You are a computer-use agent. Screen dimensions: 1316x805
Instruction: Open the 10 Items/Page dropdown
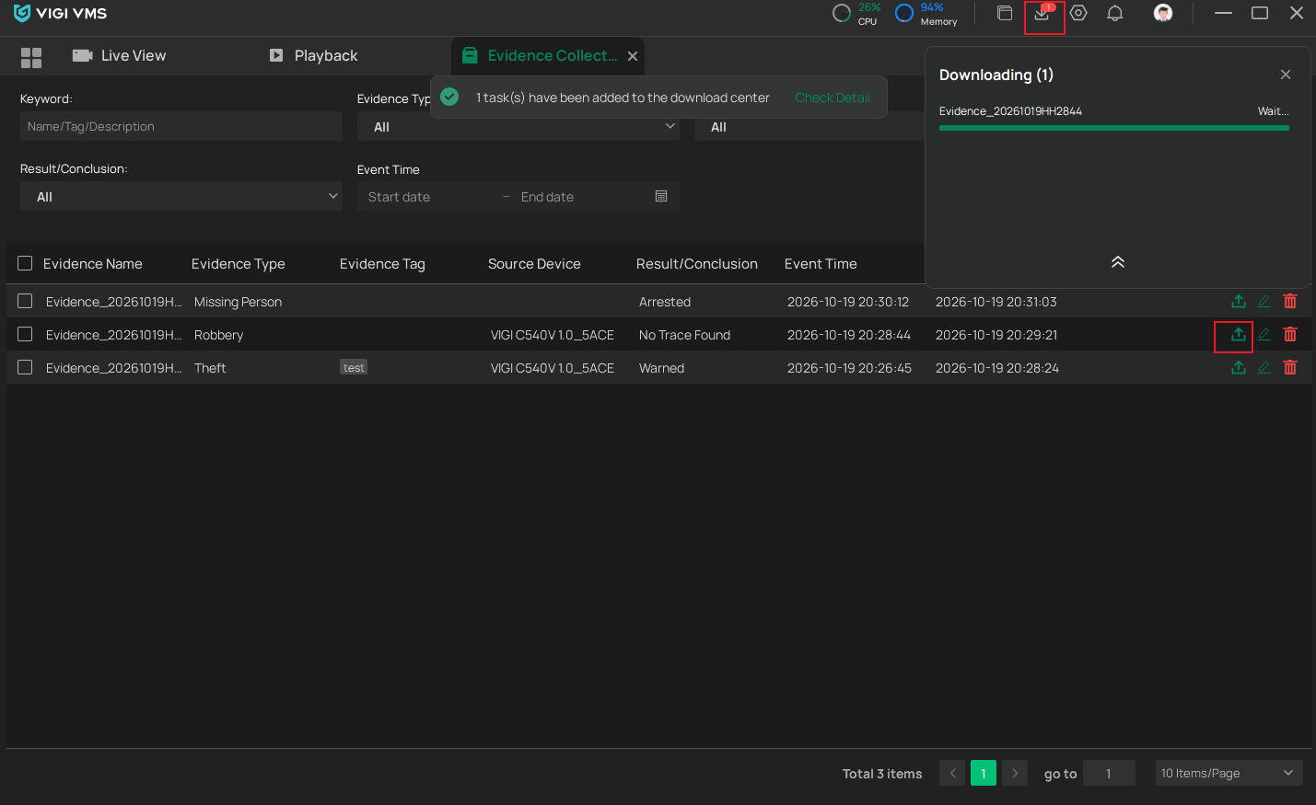coord(1229,773)
